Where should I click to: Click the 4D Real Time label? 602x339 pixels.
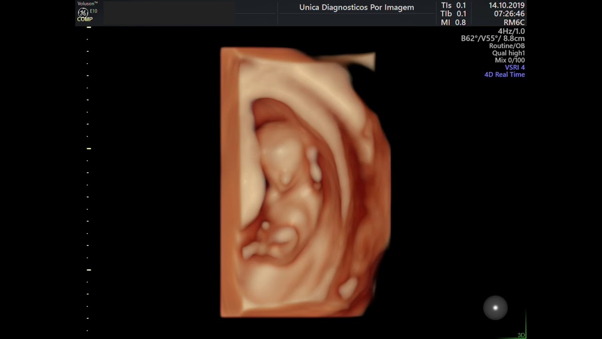(505, 74)
